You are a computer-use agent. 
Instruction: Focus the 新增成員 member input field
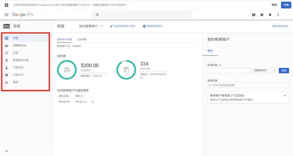(x=229, y=70)
